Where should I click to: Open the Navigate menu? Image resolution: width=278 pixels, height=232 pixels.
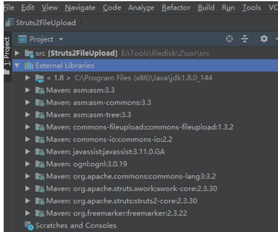pos(80,8)
